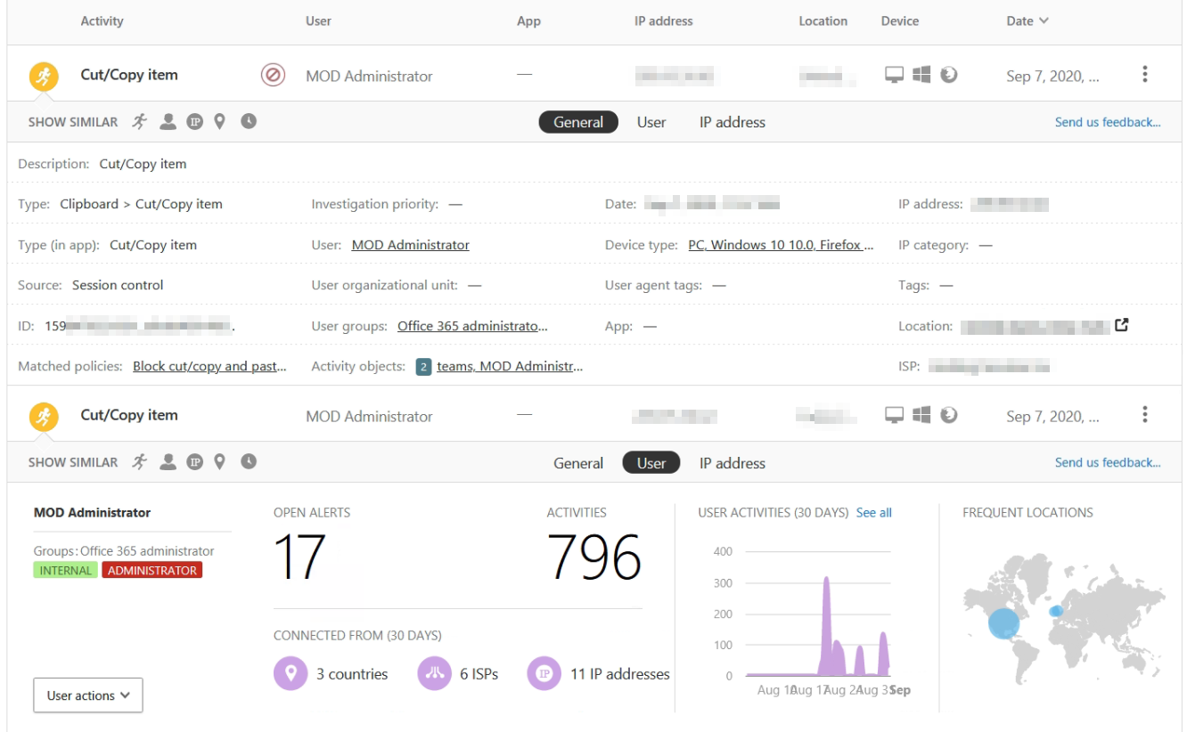Open the PC, Windows 10 device type link

[x=782, y=245]
